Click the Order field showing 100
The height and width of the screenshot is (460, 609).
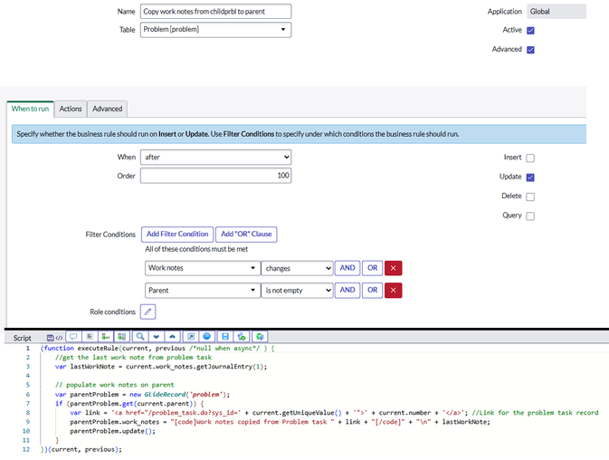coord(215,176)
